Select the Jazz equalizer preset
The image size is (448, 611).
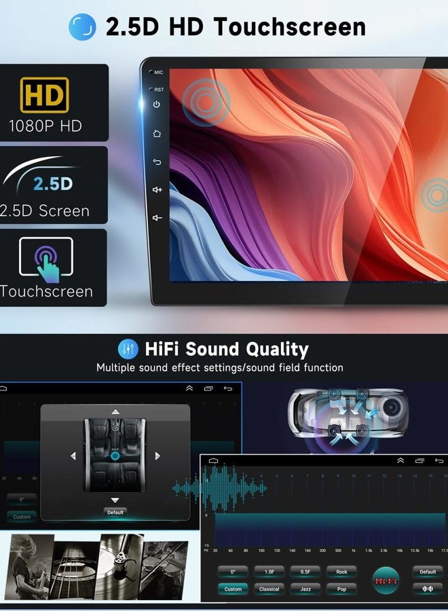(x=305, y=589)
